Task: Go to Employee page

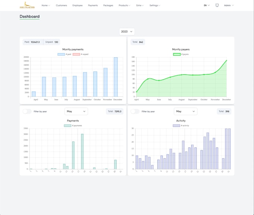Action: pyautogui.click(x=77, y=5)
